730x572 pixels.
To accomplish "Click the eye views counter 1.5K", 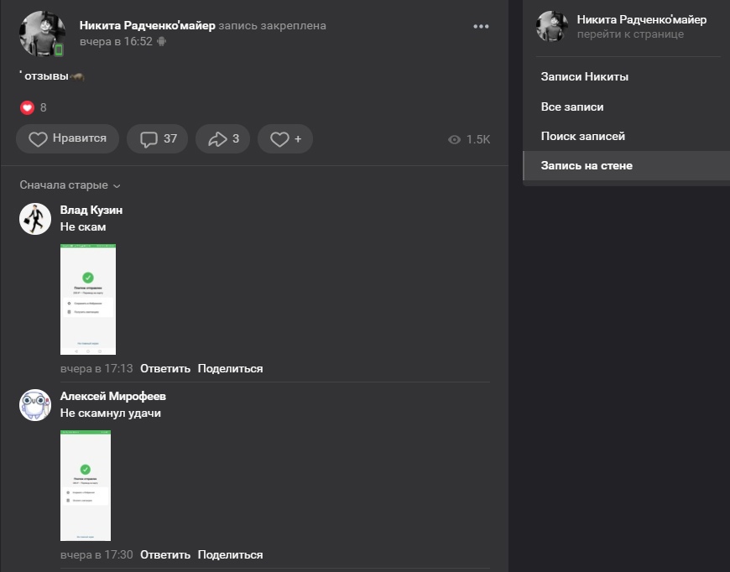I will [469, 139].
